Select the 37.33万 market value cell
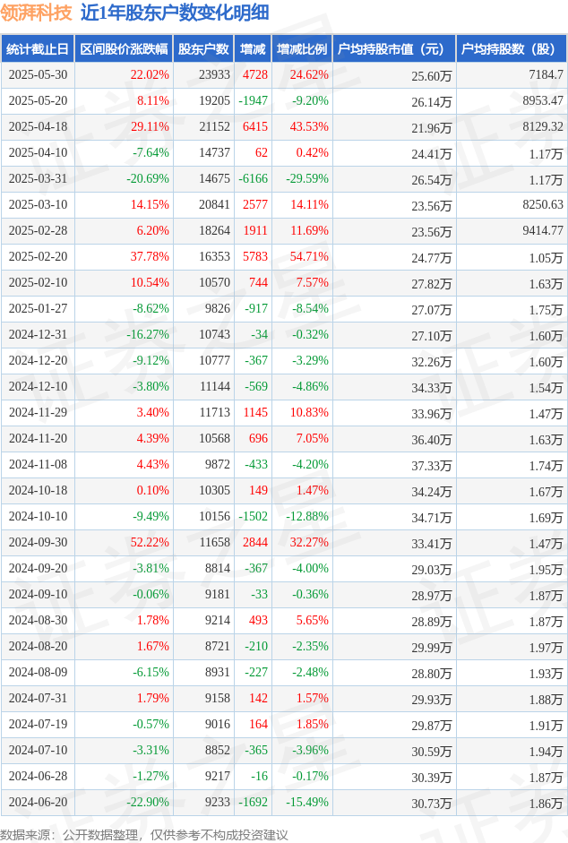Image resolution: width=568 pixels, height=843 pixels. tap(432, 466)
